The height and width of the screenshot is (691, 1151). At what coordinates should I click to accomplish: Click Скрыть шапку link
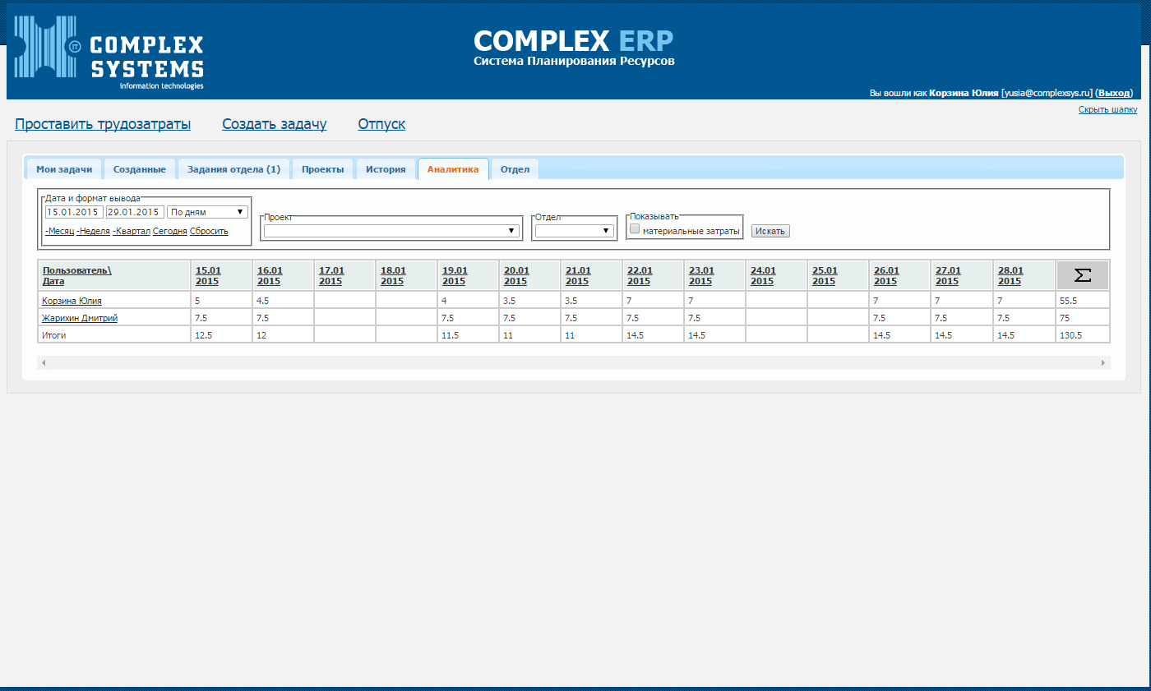[x=1107, y=109]
